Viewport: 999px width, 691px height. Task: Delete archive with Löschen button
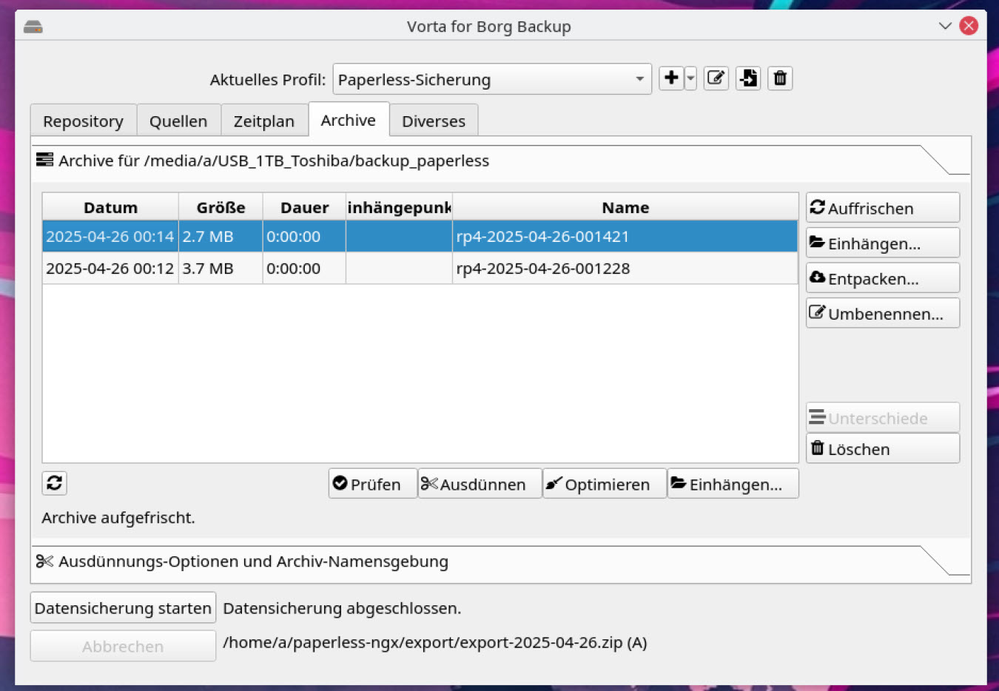pos(882,449)
